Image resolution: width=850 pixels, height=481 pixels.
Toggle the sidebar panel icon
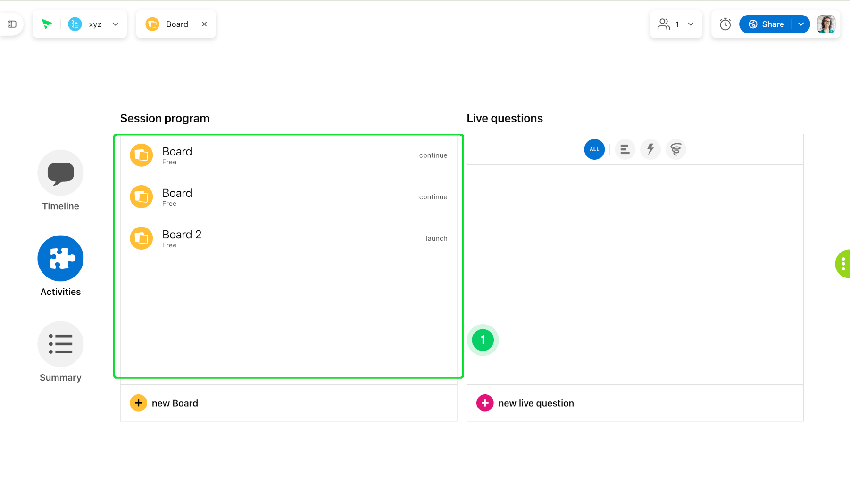click(12, 24)
